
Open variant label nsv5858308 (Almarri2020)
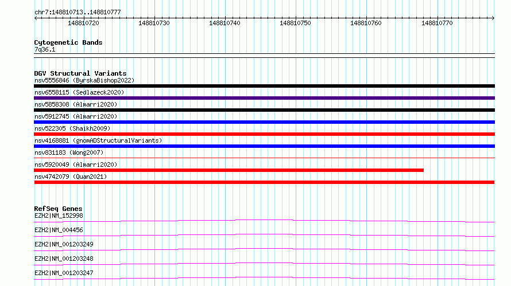pyautogui.click(x=76, y=104)
